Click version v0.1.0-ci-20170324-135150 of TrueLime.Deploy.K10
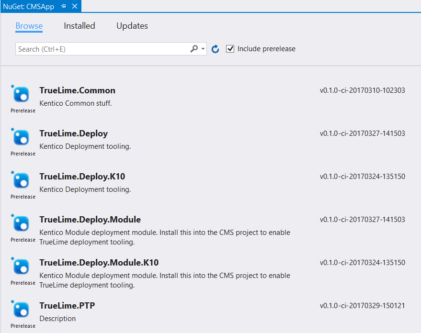The width and height of the screenshot is (421, 333). coord(363,177)
